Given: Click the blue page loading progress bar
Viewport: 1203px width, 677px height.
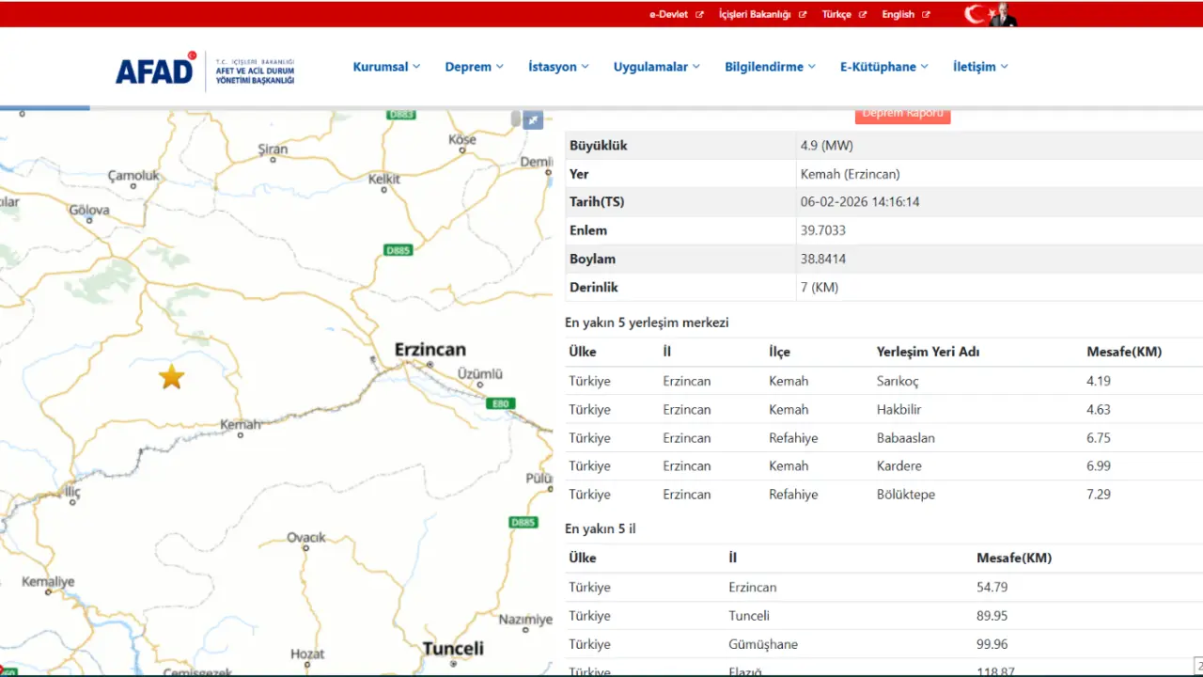Looking at the screenshot, I should tap(45, 107).
